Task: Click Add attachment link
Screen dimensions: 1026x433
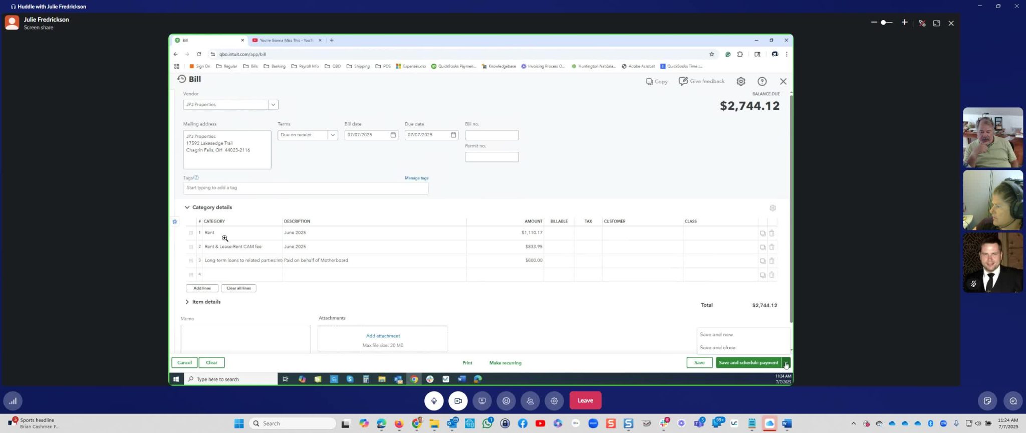Action: click(x=383, y=336)
